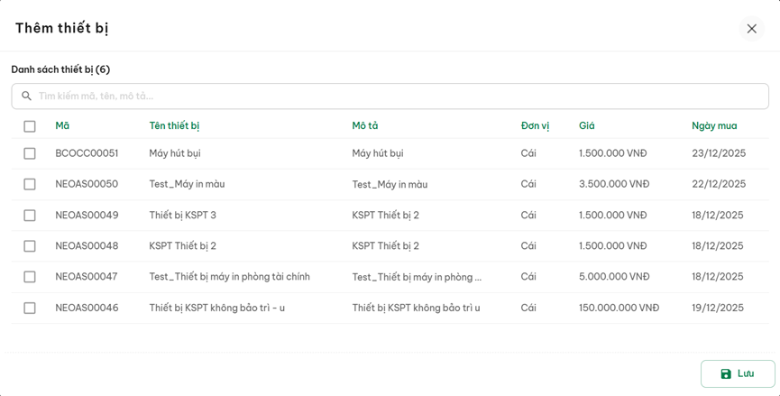Click the Máy hút bụi device name

(x=175, y=154)
